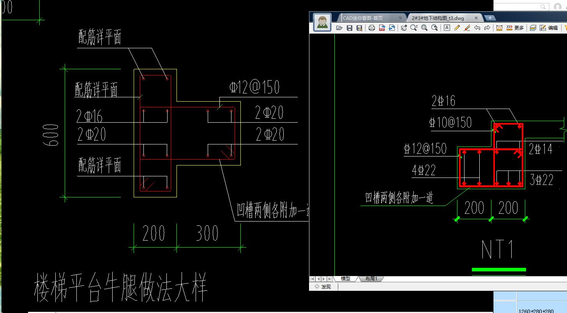Click the Φ12@150 label in left drawing

click(254, 87)
